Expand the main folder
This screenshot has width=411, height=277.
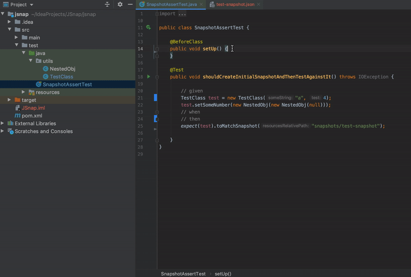pyautogui.click(x=16, y=37)
